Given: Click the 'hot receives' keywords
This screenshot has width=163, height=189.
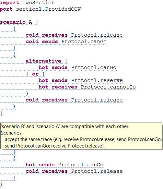Looking at the screenshot, I should 58,87.
